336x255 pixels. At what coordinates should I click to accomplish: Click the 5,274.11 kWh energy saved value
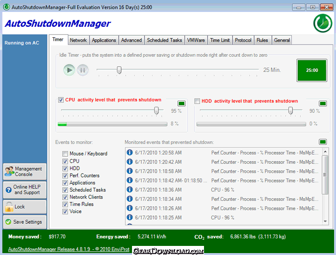point(152,237)
